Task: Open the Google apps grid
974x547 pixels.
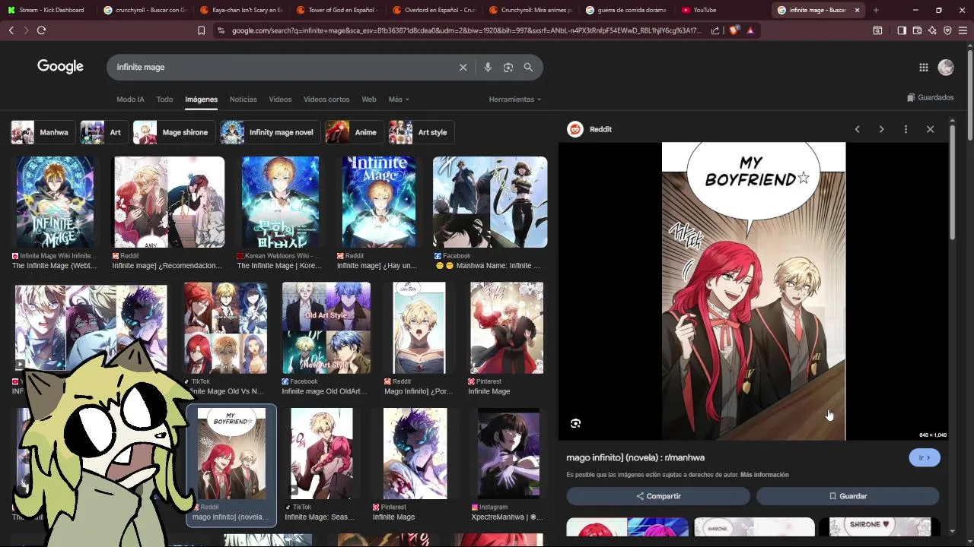Action: 923,67
